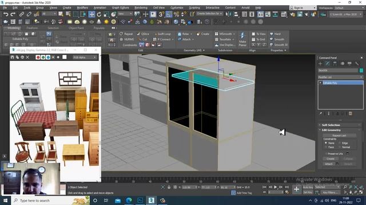Click Set Key button

pyautogui.click(x=308, y=192)
